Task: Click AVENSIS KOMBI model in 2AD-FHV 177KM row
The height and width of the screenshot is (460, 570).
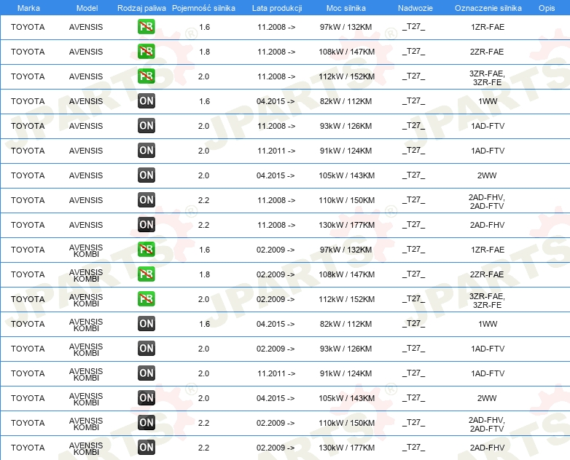Action: click(86, 448)
